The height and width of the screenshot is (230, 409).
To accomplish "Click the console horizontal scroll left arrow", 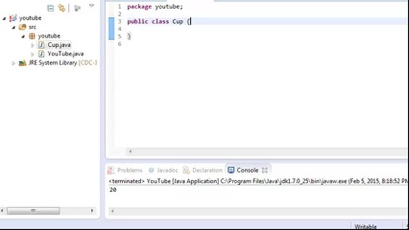I will point(112,211).
